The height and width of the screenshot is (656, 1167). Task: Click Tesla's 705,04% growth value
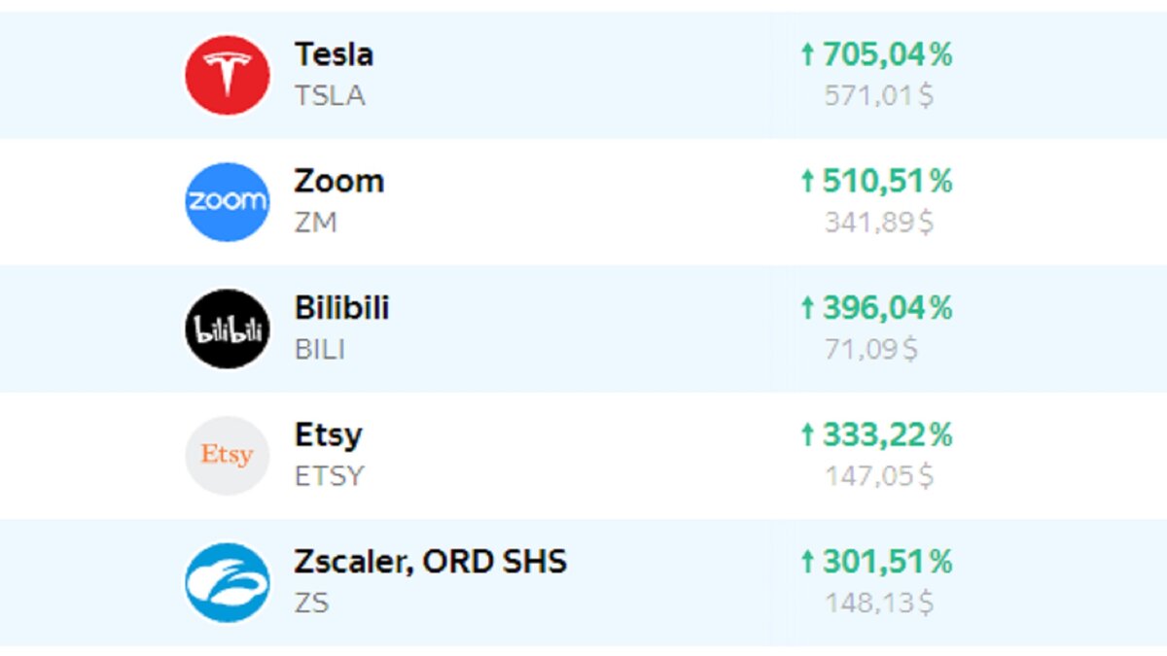coord(876,55)
